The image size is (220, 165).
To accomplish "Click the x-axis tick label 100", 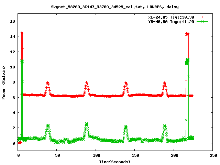I will [96, 155].
